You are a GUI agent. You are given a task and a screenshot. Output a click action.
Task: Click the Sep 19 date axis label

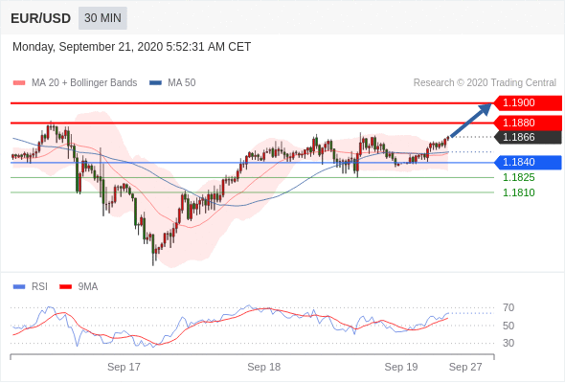coord(401,367)
